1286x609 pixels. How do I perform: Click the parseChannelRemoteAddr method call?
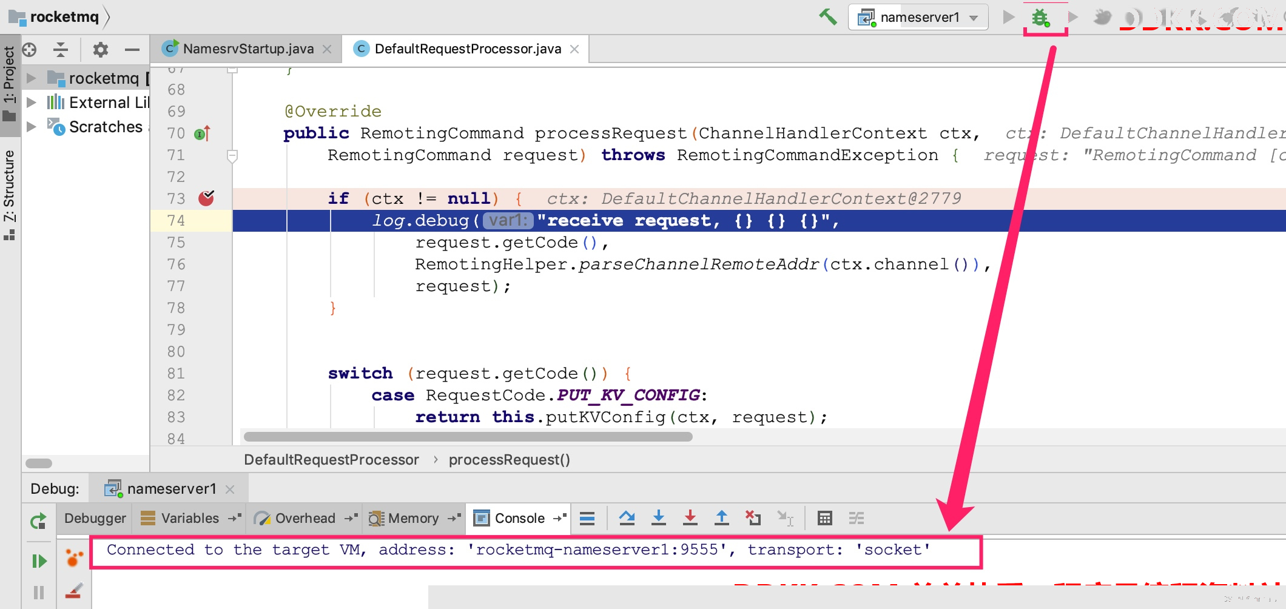tap(699, 264)
